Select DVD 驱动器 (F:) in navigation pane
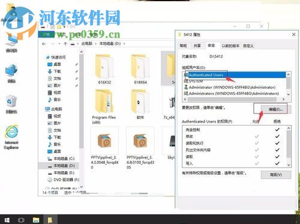300x224 pixels. pyautogui.click(x=64, y=180)
